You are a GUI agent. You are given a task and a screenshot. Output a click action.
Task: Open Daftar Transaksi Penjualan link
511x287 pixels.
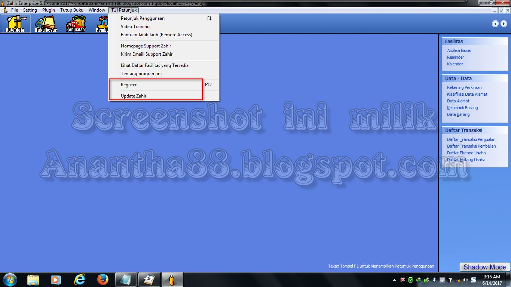point(471,139)
